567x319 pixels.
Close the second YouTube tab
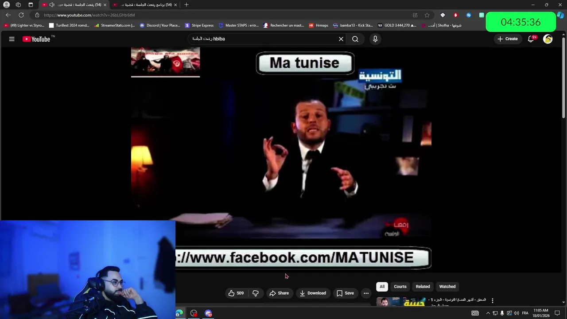click(175, 5)
